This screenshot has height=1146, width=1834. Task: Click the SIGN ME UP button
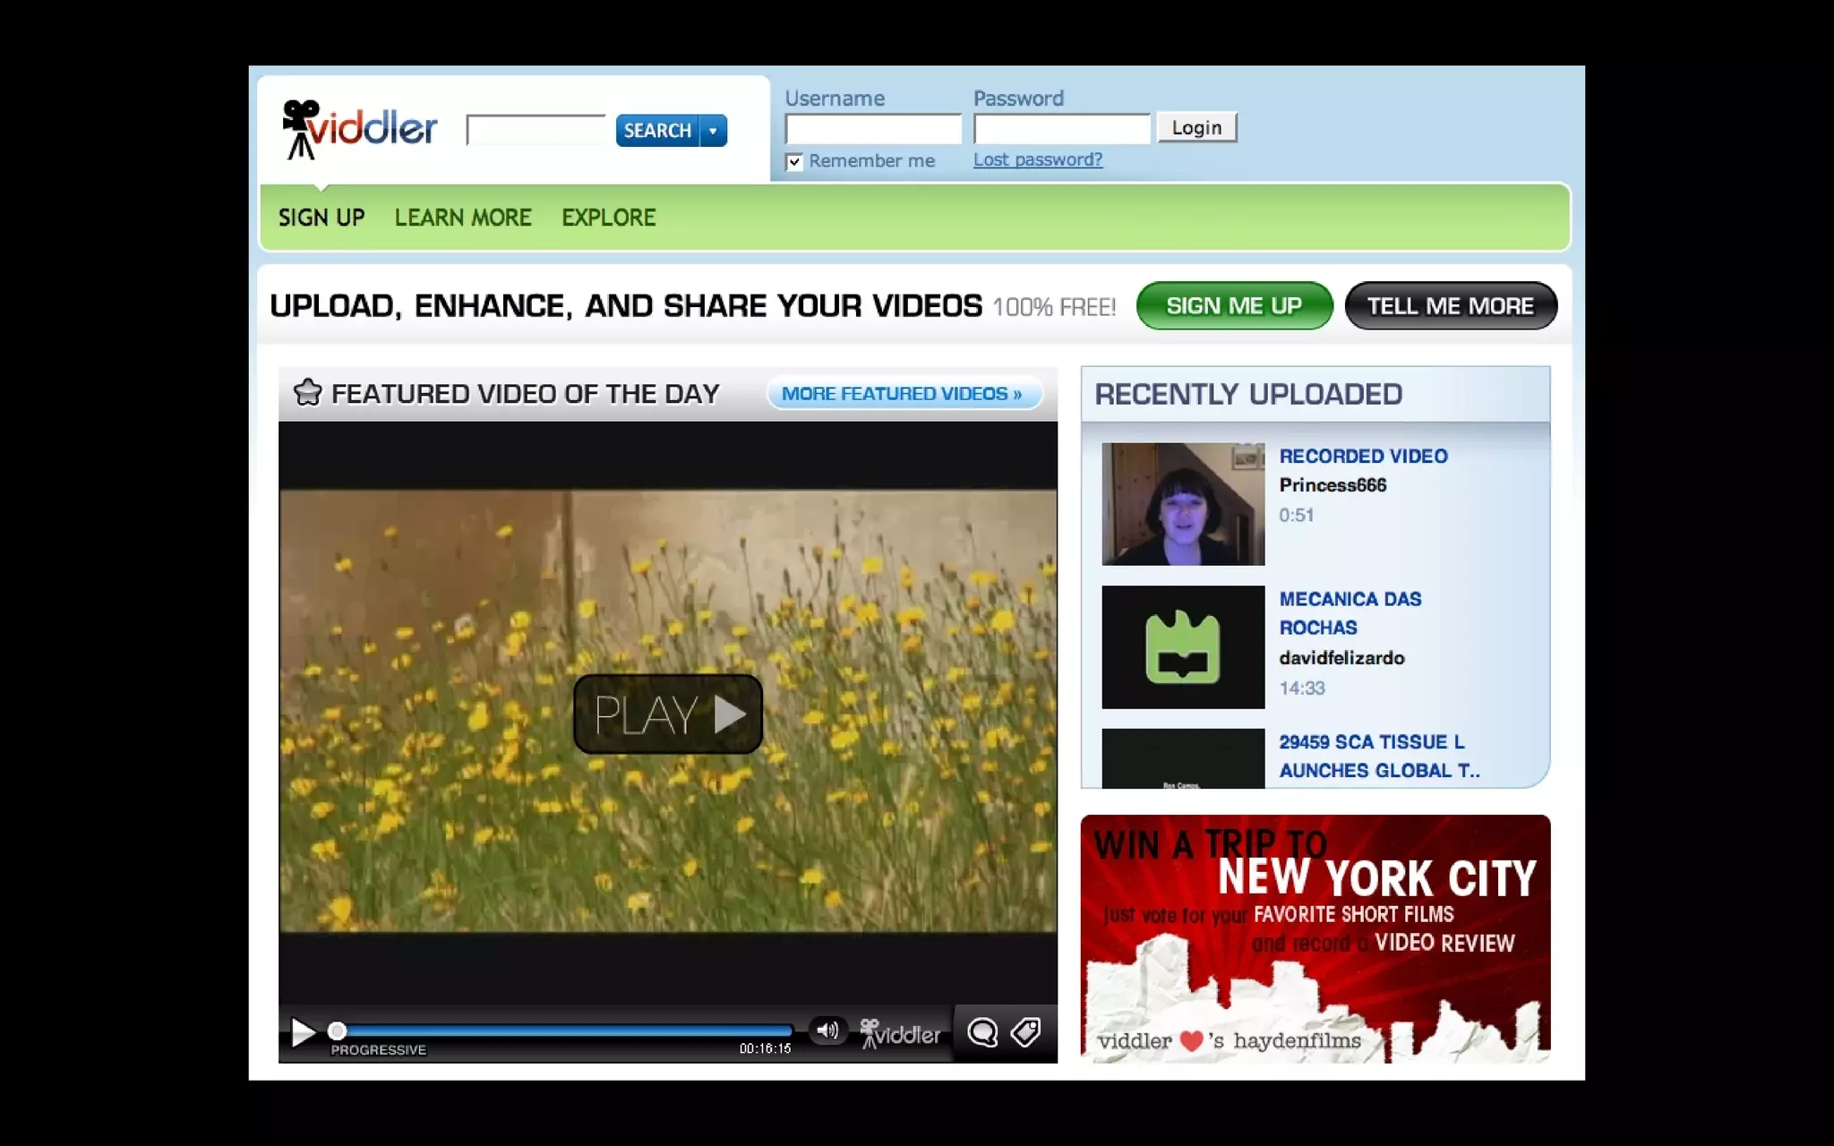click(x=1234, y=306)
